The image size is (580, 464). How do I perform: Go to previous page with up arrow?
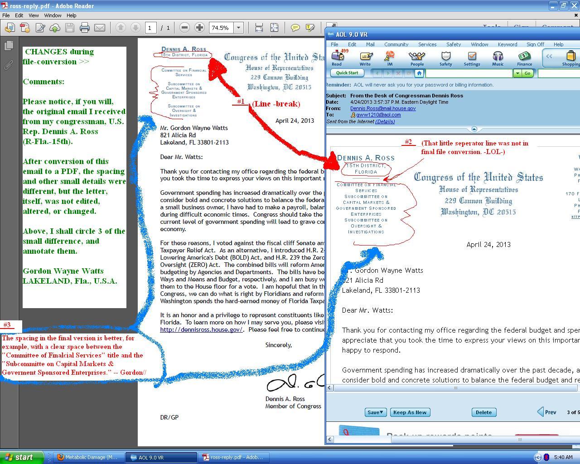[x=121, y=28]
